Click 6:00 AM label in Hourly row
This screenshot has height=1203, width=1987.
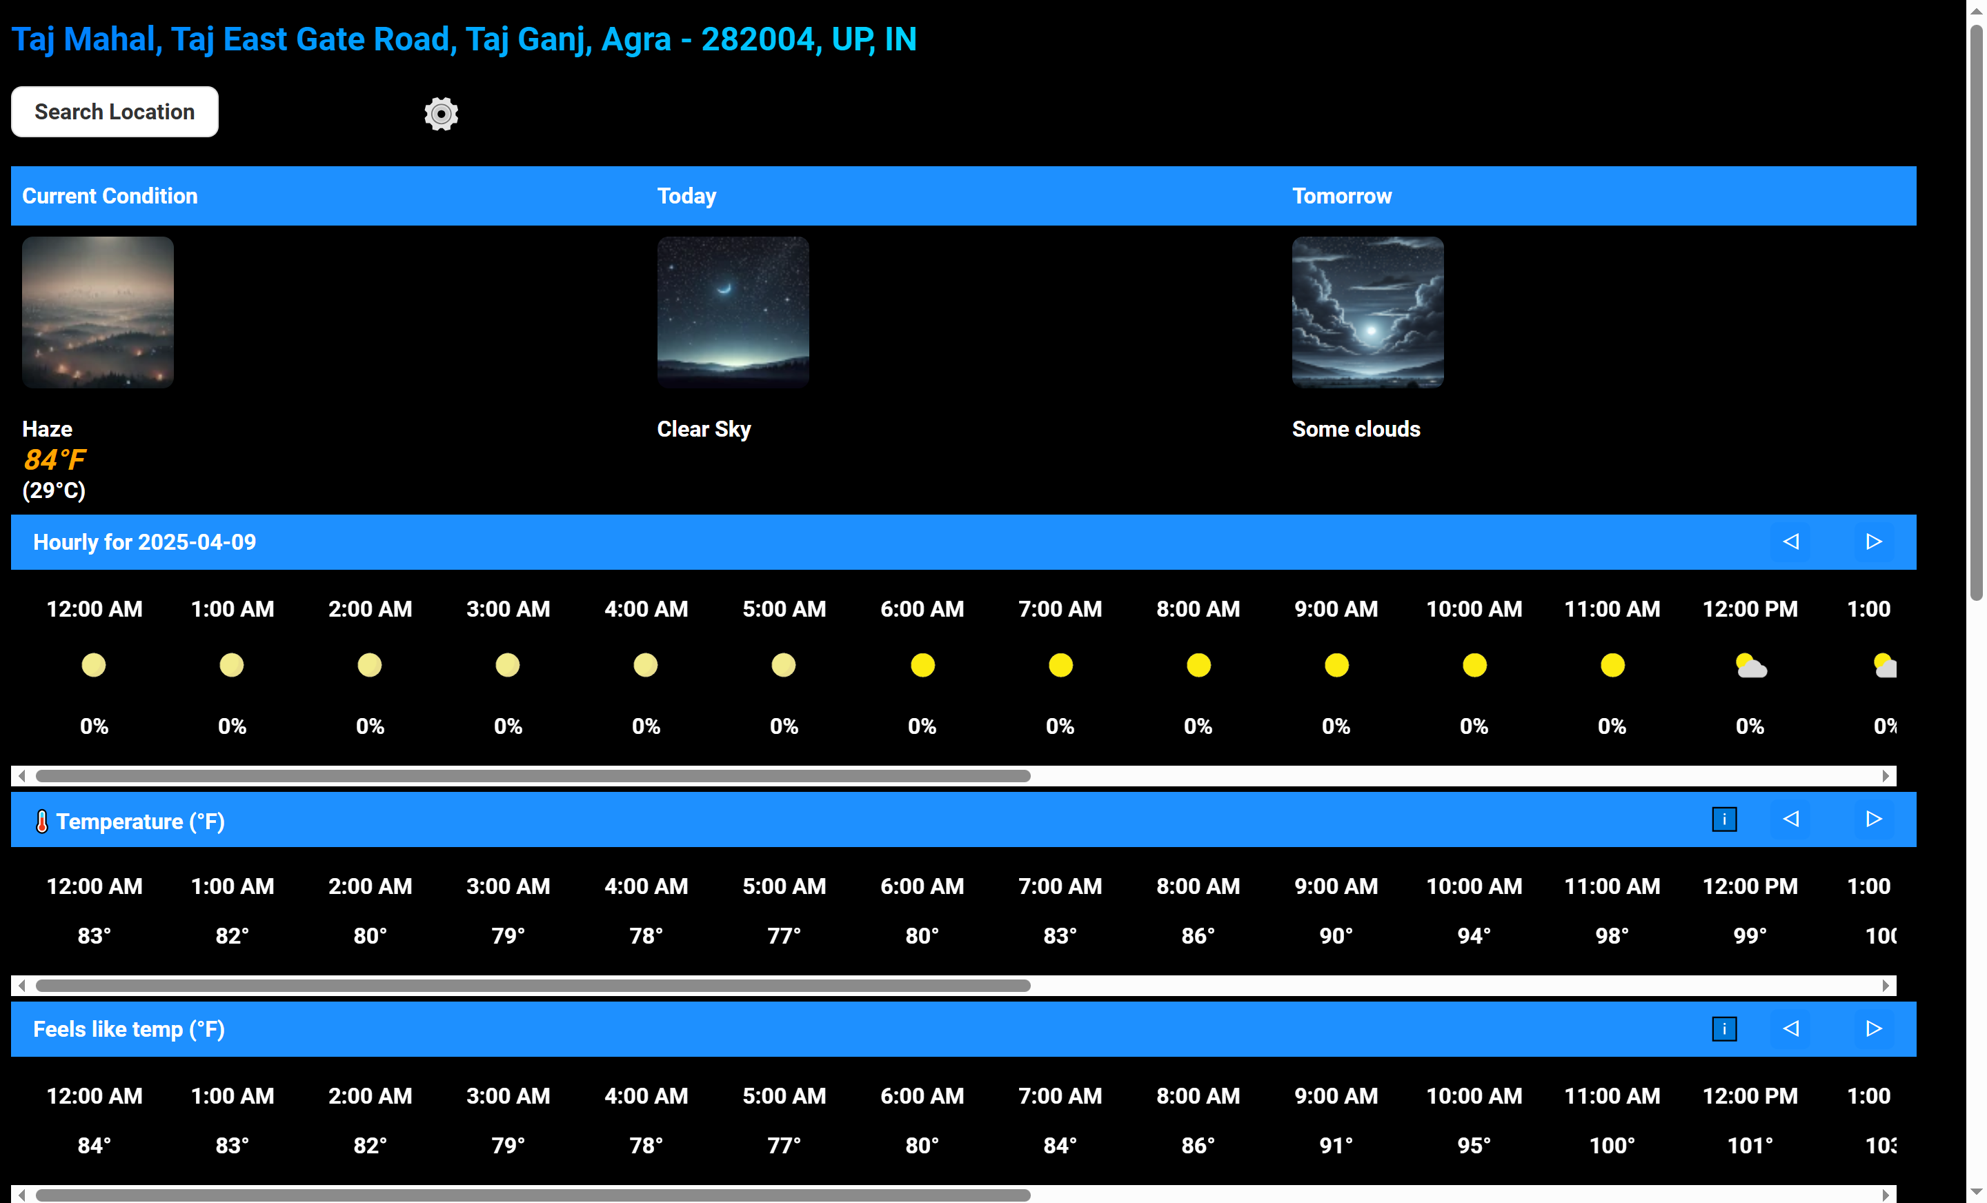(x=922, y=609)
